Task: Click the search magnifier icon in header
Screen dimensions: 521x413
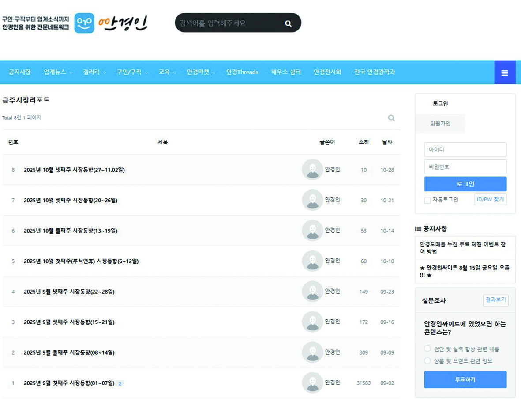Action: coord(288,23)
